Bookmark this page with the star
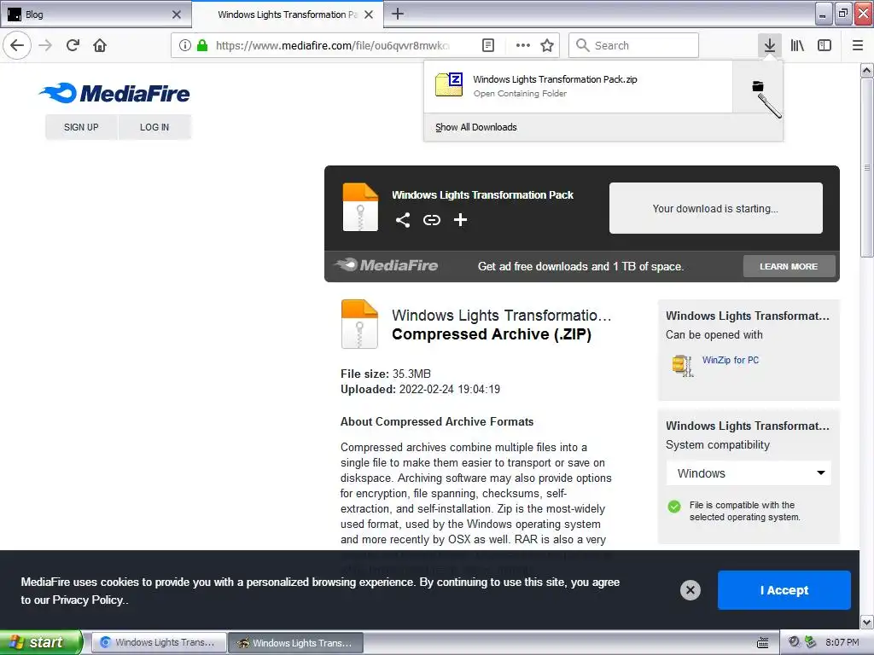This screenshot has width=874, height=655. pos(547,45)
